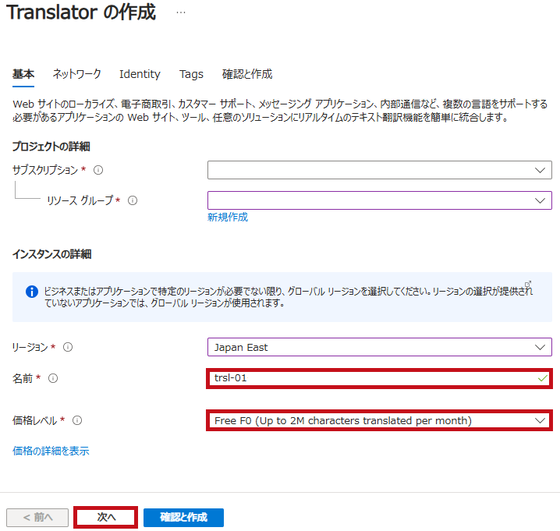Open 価格の詳細を表示 link
Image resolution: width=560 pixels, height=531 pixels.
coord(51,451)
